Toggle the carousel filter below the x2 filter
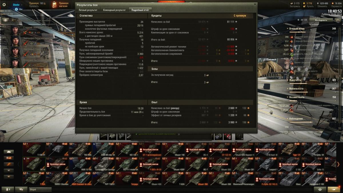Image resolution: width=343 pixels, height=193 pixels. (9, 164)
